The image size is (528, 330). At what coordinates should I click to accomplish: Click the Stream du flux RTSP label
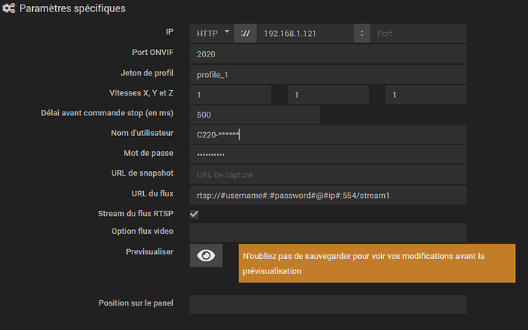(x=135, y=214)
